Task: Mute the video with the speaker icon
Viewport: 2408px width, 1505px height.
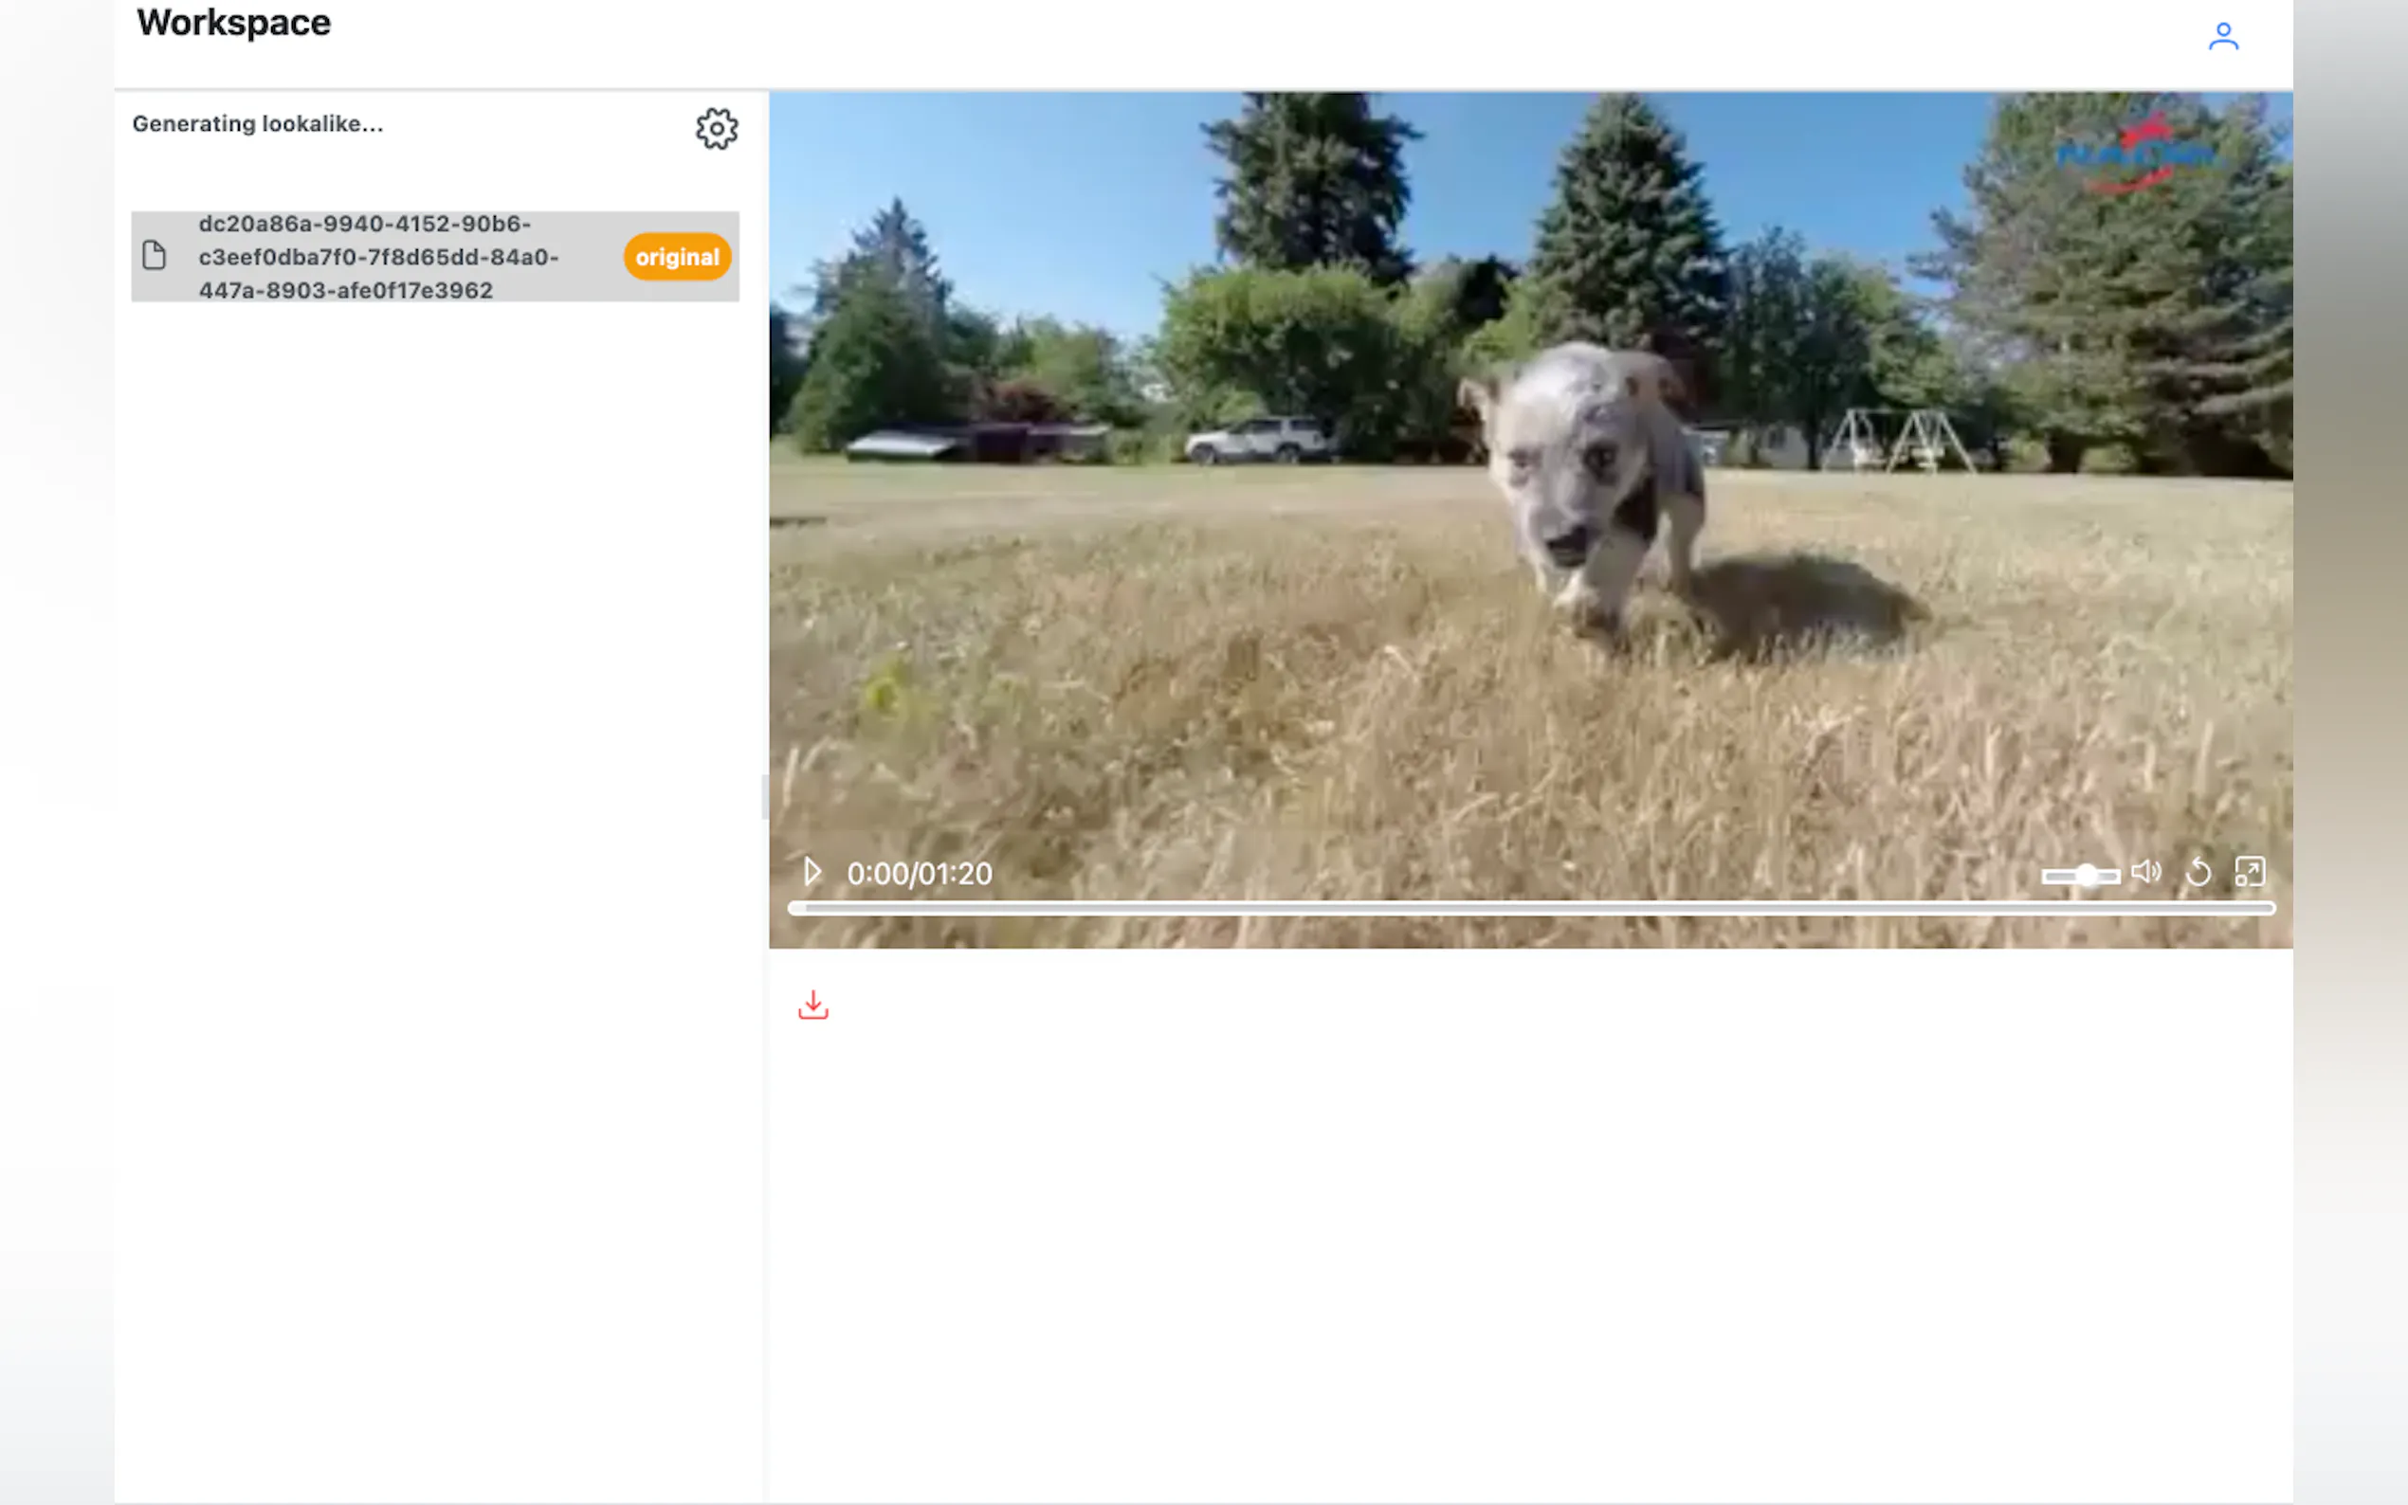Action: 2145,872
